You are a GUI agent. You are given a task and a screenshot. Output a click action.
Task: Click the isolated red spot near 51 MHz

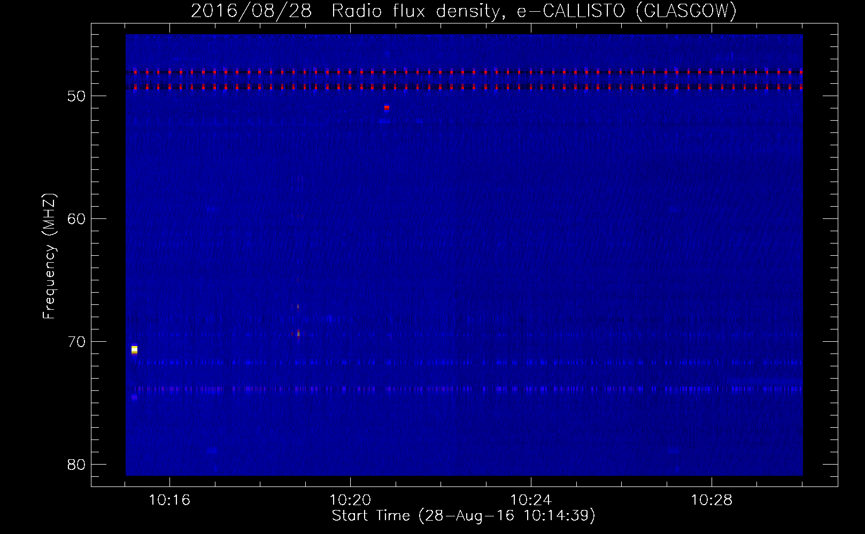click(387, 107)
